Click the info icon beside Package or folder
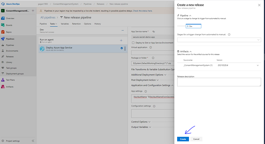 pyautogui.click(x=153, y=58)
